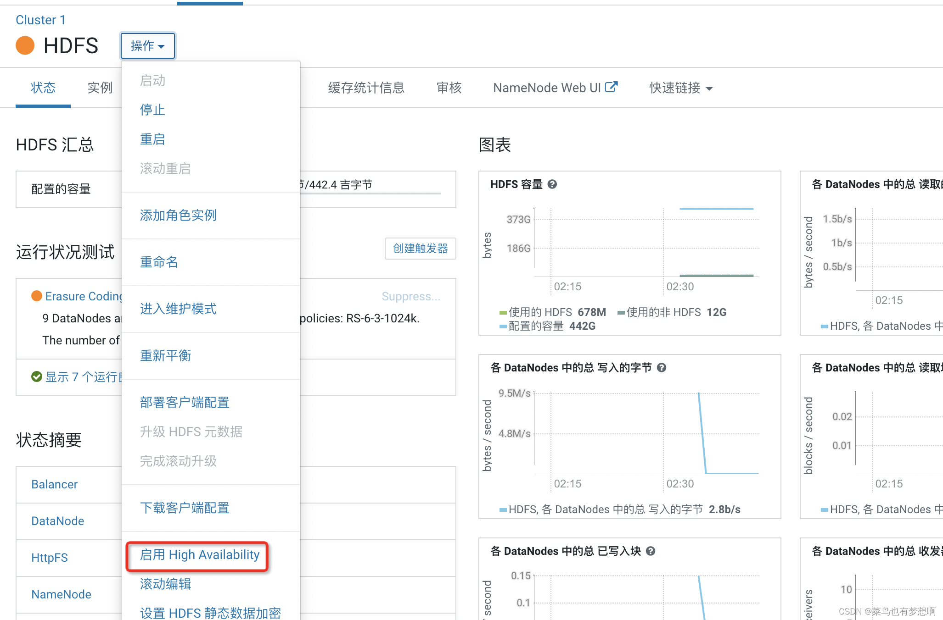Click help icon beside 已写入块 chart title

point(651,551)
